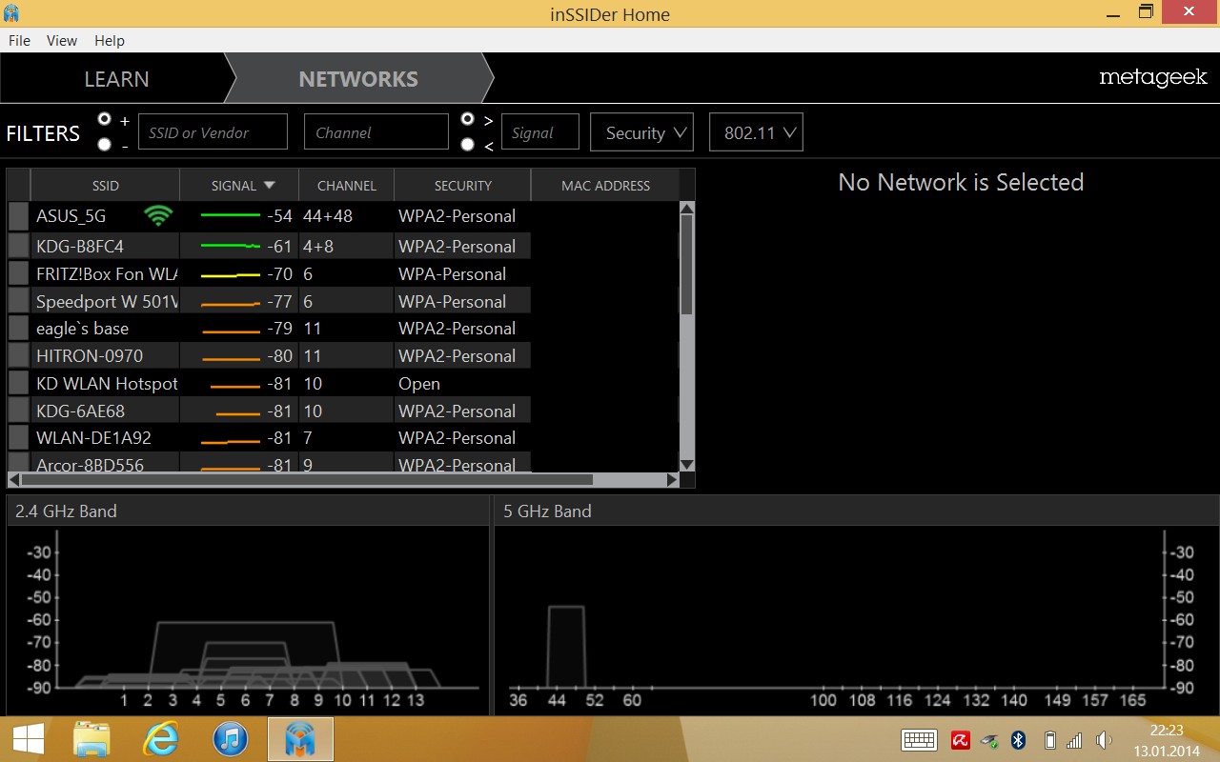
Task: Click the inSSIDer icon in title bar
Action: 10,12
